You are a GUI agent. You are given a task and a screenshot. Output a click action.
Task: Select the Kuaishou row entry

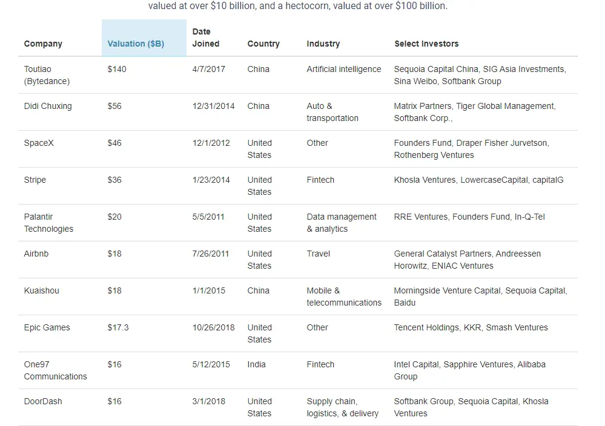tap(41, 290)
